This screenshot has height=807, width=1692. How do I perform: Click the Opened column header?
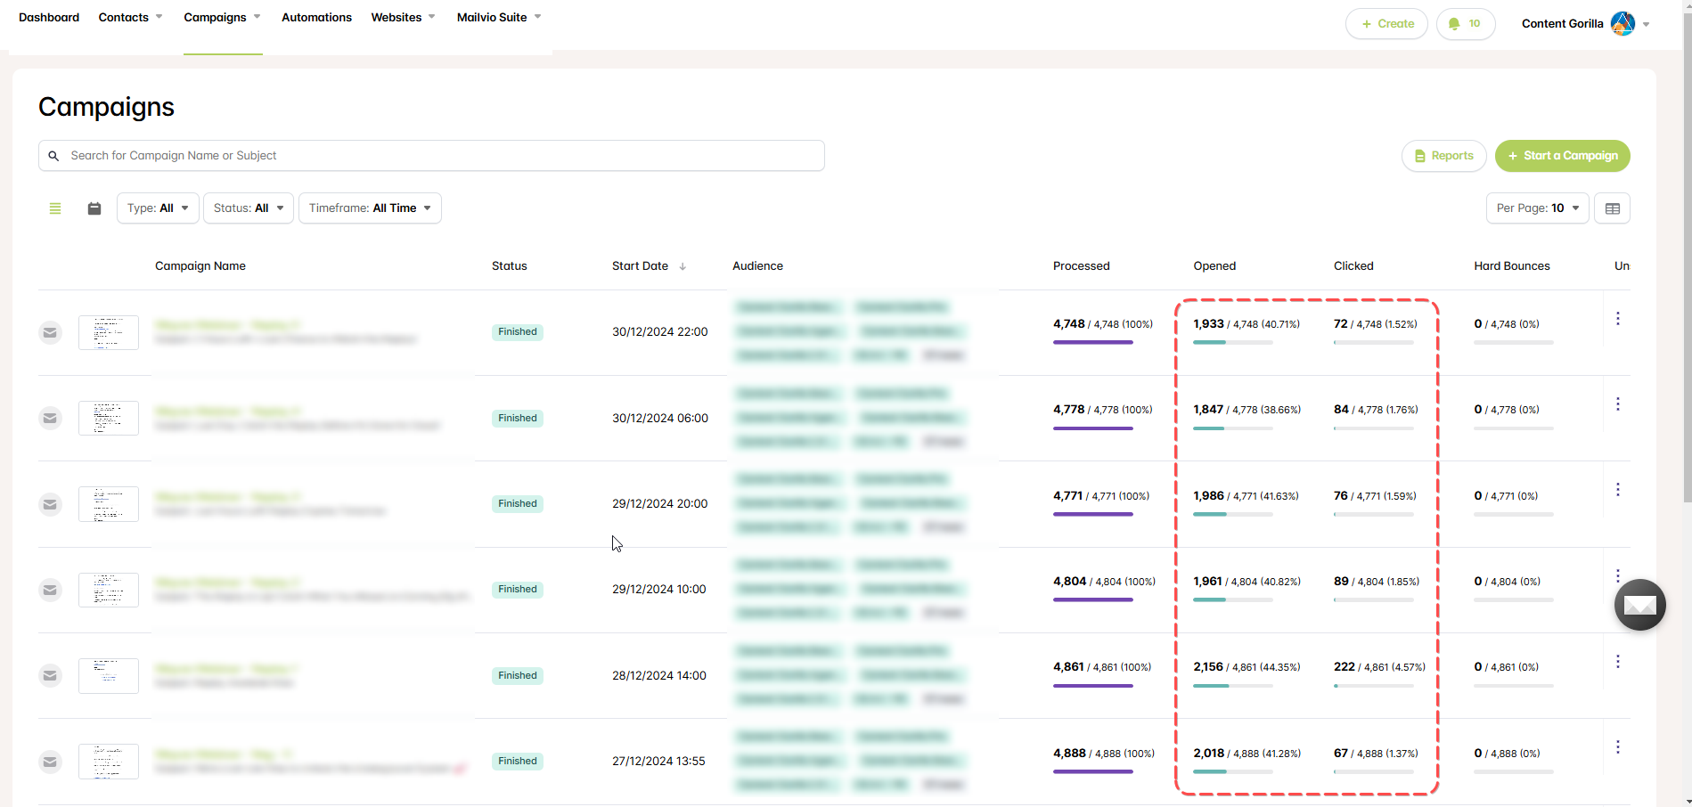coord(1214,266)
